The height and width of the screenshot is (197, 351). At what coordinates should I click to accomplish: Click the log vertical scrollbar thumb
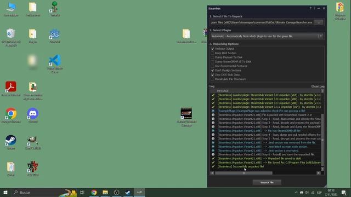[322, 140]
